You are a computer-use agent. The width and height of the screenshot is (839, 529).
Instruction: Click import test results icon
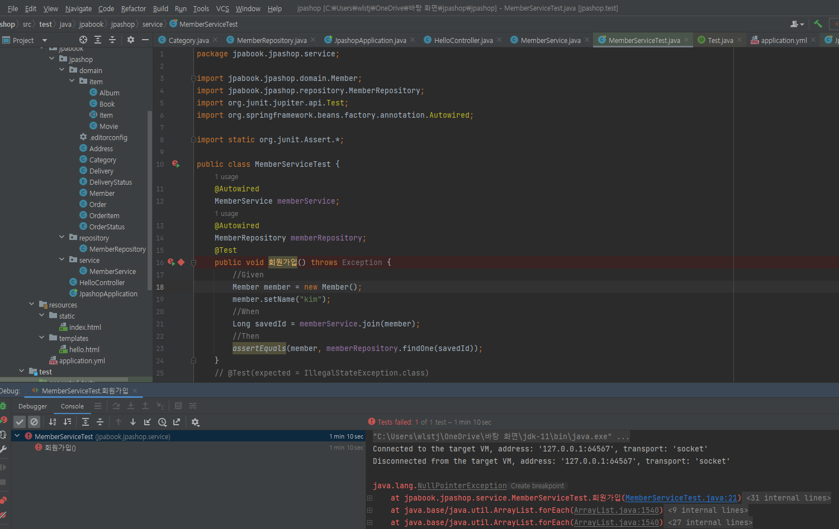coord(148,422)
